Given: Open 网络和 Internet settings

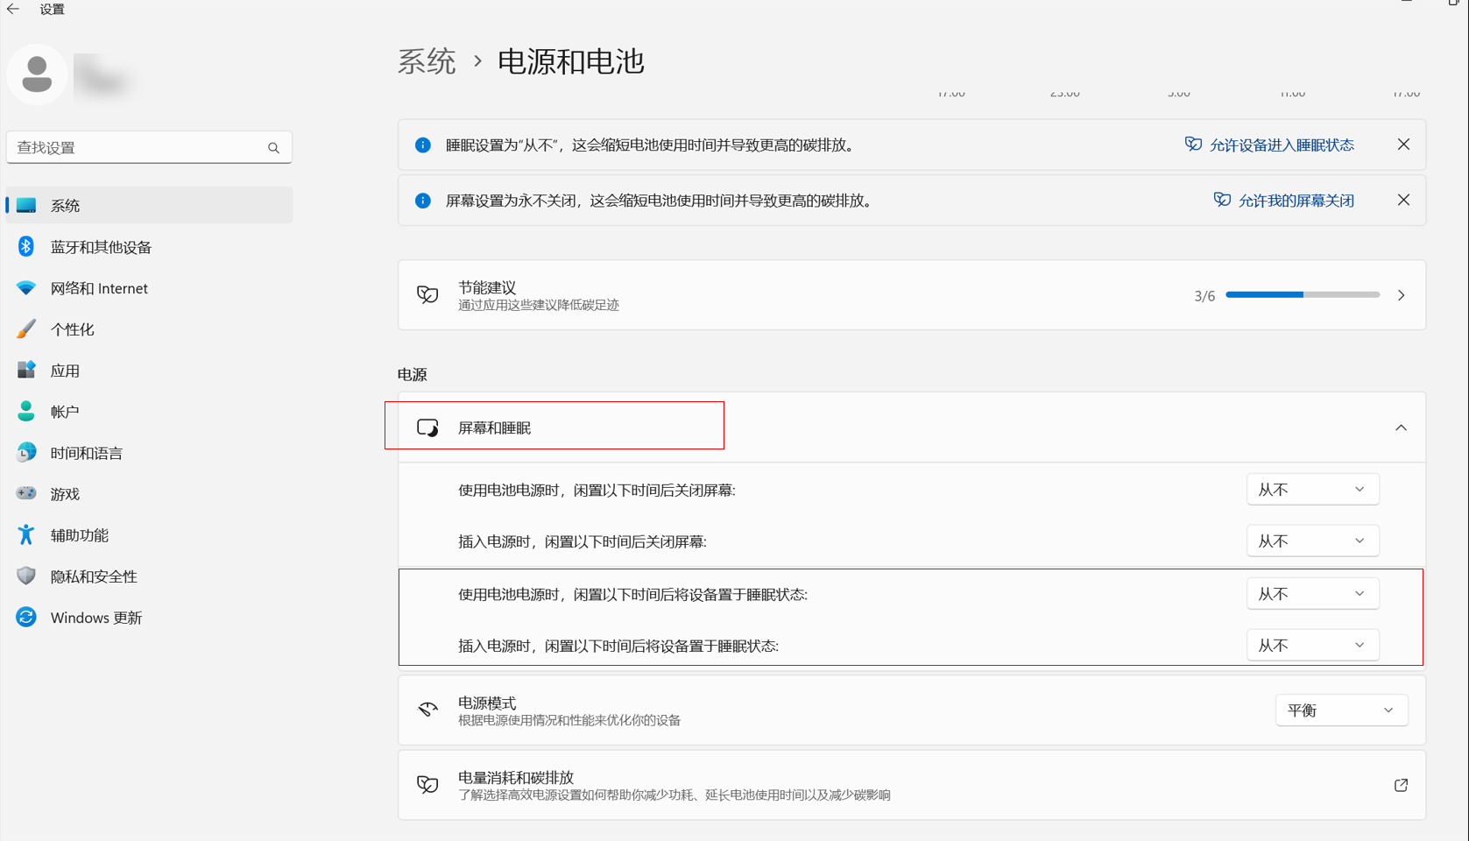Looking at the screenshot, I should point(98,288).
